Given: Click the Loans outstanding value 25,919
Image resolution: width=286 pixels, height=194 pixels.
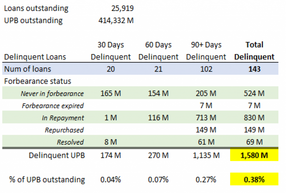Looking at the screenshot, I should click(122, 8).
